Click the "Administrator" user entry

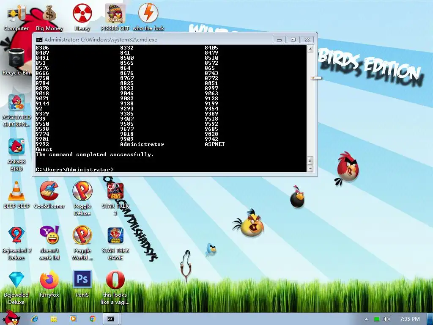click(x=142, y=144)
